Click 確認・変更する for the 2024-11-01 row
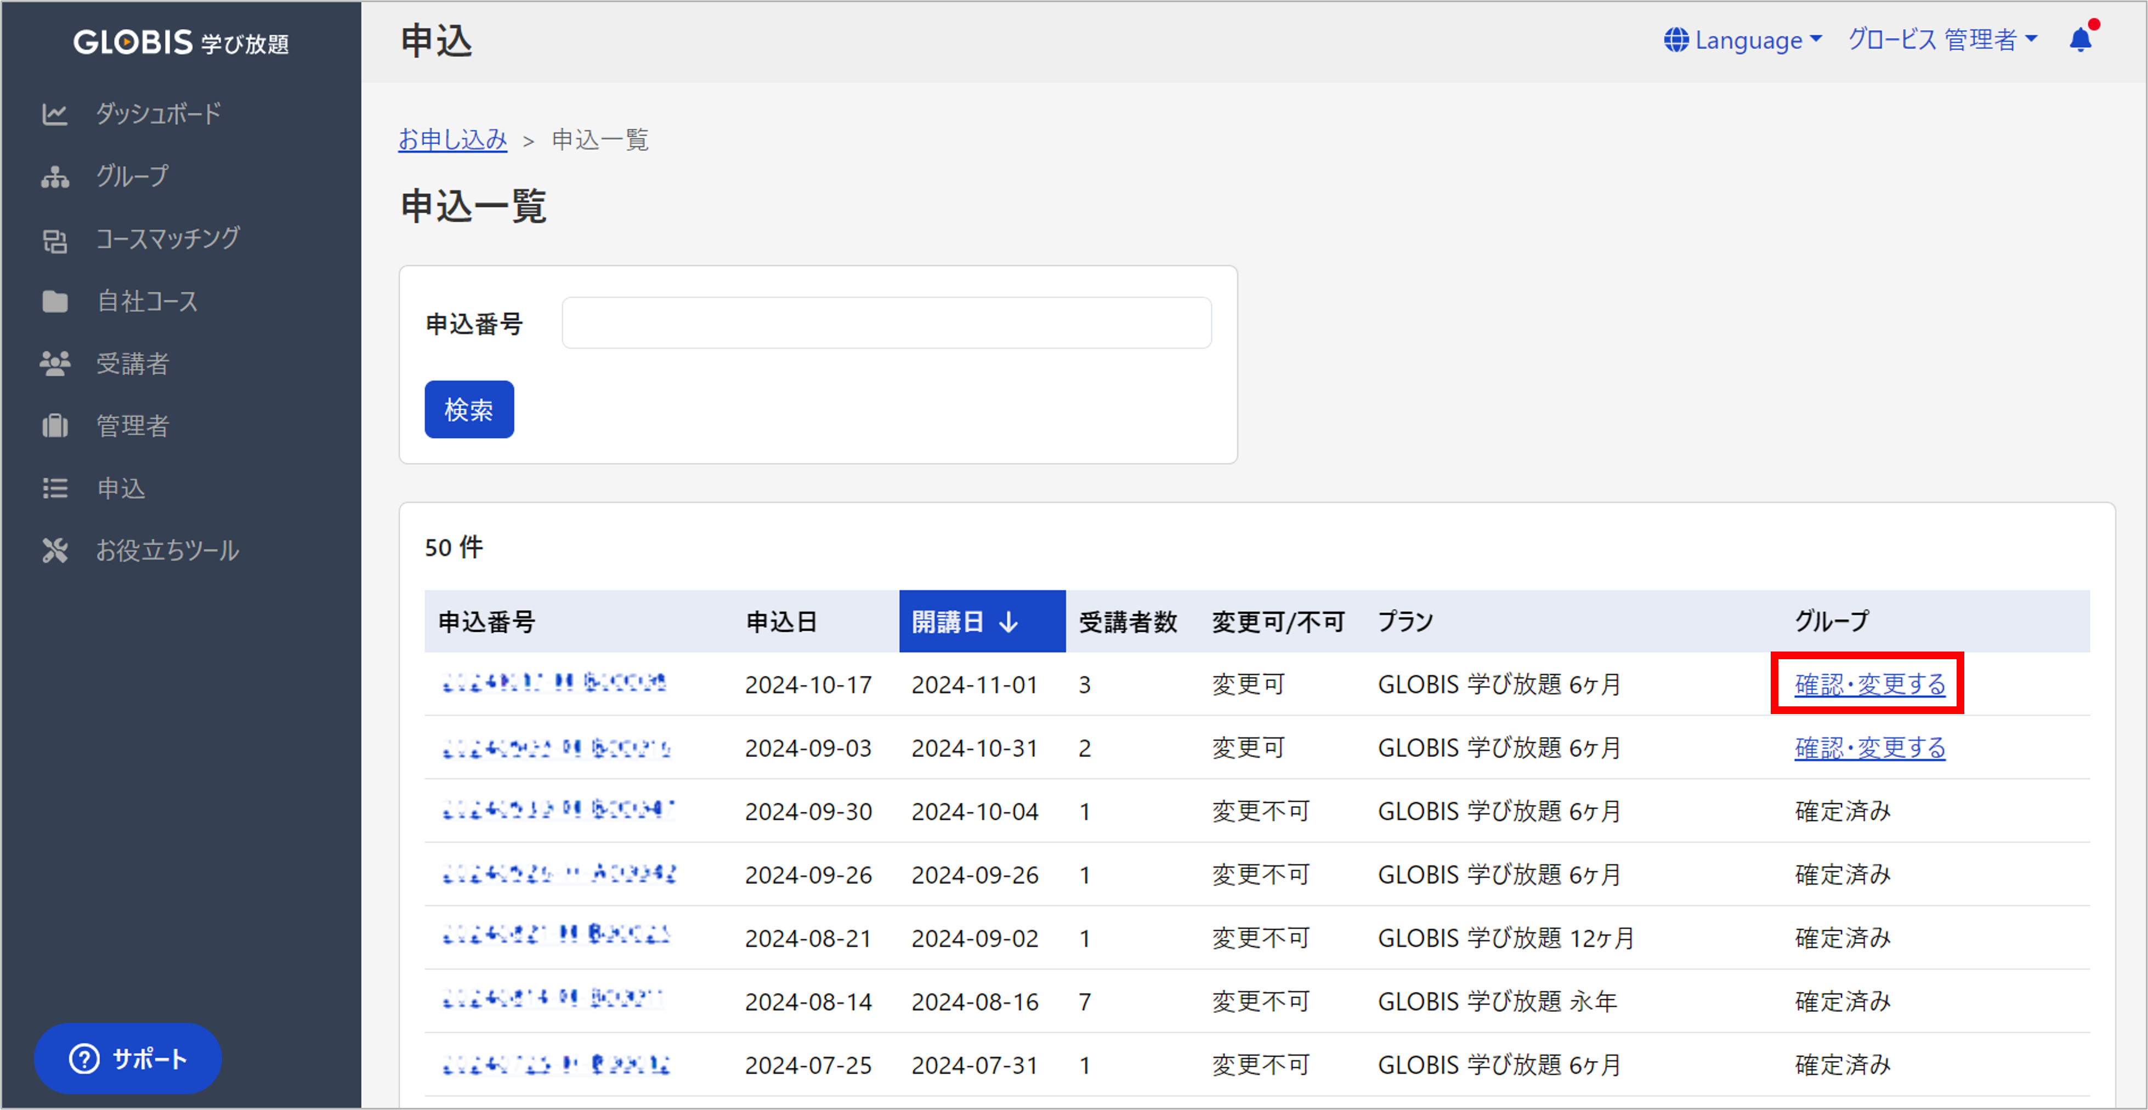Image resolution: width=2148 pixels, height=1110 pixels. click(x=1869, y=684)
